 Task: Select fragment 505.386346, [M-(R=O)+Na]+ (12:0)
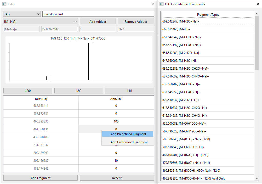click(x=208, y=139)
